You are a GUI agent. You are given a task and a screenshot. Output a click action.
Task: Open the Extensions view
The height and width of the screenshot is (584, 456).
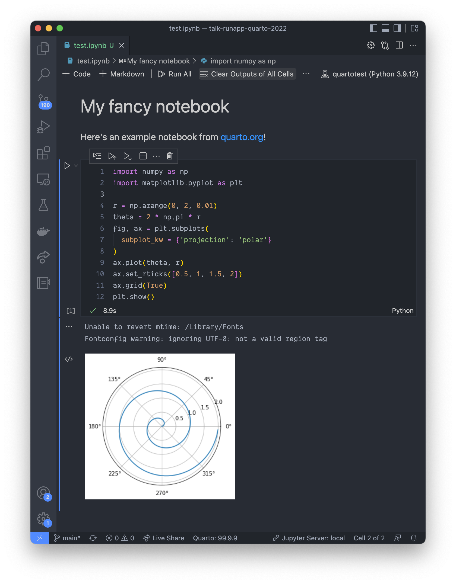point(43,154)
